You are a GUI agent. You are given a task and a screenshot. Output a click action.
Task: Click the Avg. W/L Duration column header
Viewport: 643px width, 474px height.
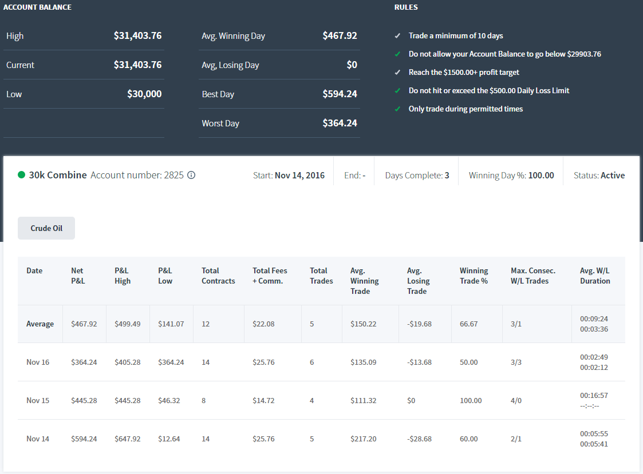(595, 276)
